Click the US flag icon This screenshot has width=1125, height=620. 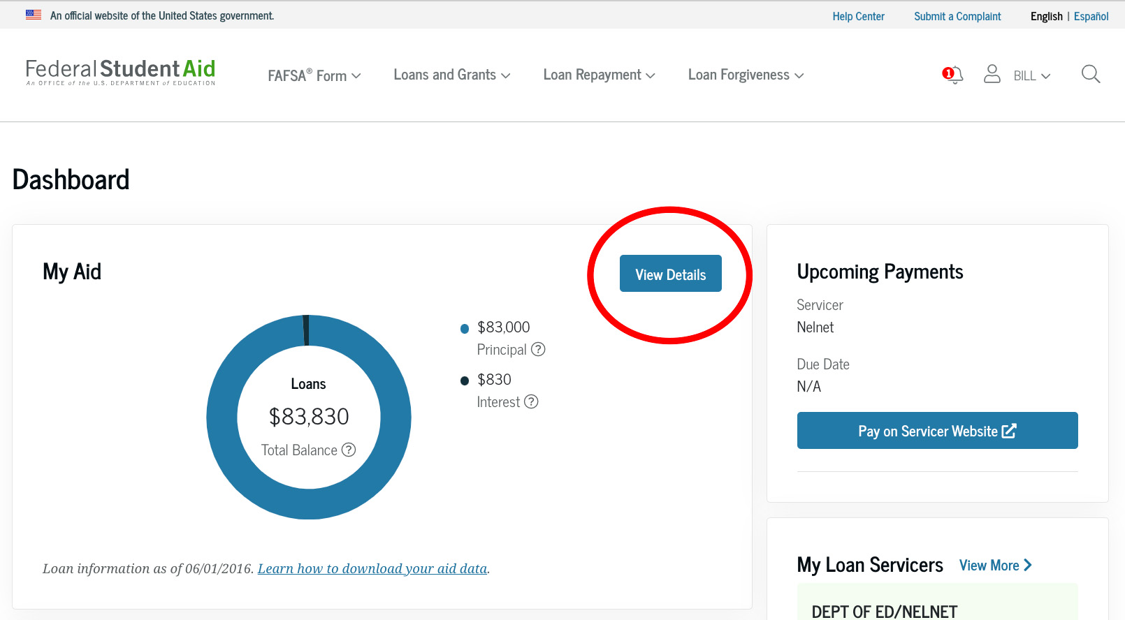point(34,15)
